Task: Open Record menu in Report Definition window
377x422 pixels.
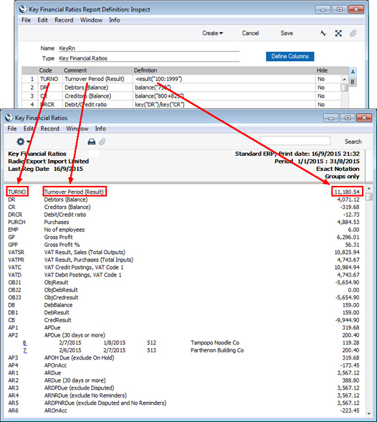Action: click(64, 20)
